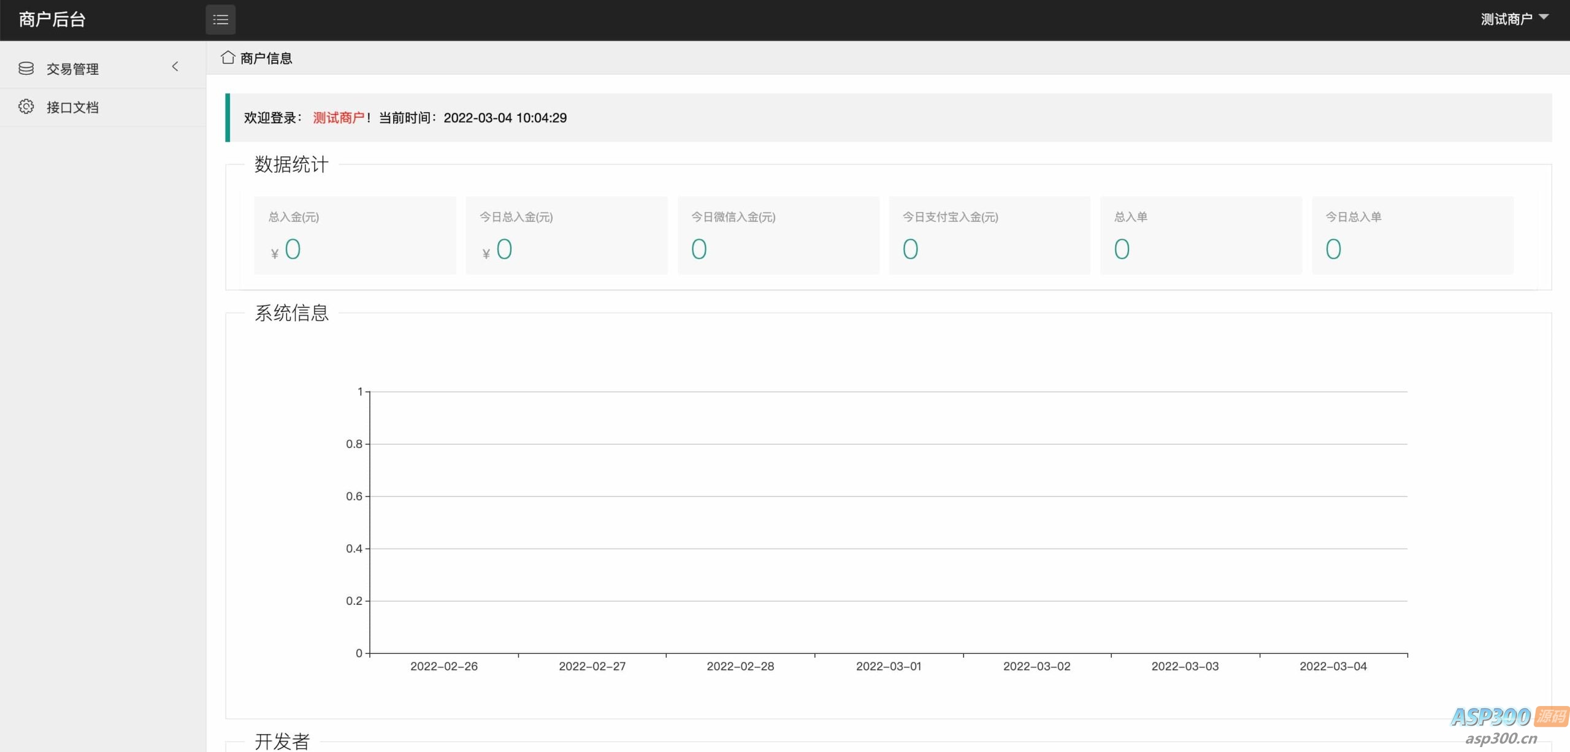Click the sidebar collapse hamburger icon
Viewport: 1570px width, 752px height.
point(220,20)
